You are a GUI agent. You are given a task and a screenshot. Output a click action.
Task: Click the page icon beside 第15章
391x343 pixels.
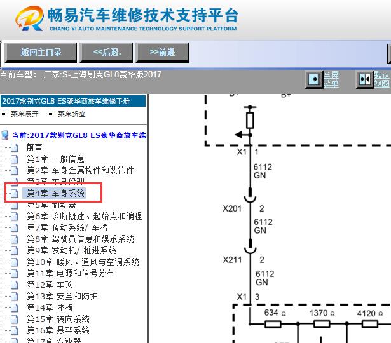pos(15,319)
